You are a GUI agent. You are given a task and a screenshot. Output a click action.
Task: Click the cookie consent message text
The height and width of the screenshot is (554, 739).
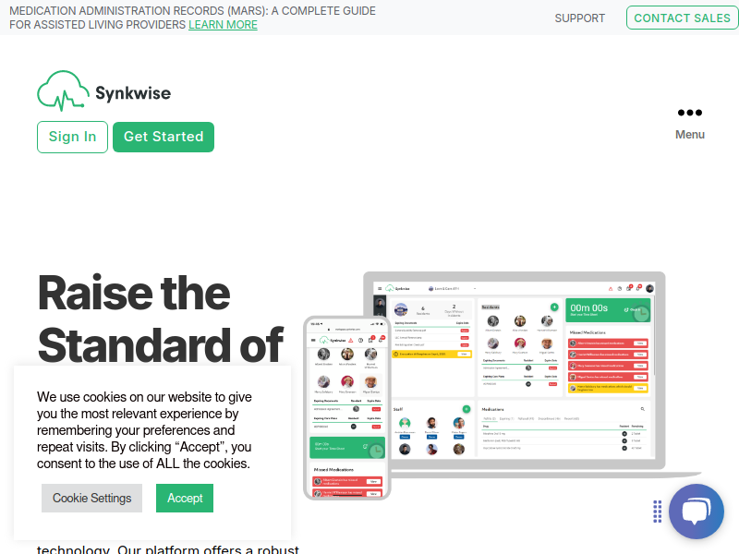(x=144, y=430)
